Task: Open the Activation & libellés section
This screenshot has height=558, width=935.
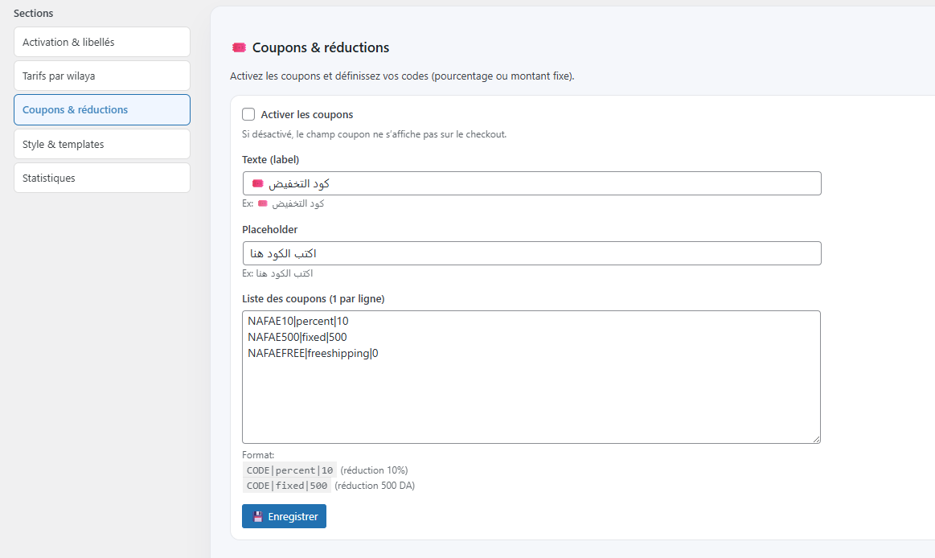Action: tap(101, 42)
